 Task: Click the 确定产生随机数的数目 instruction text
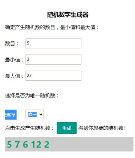30,27
